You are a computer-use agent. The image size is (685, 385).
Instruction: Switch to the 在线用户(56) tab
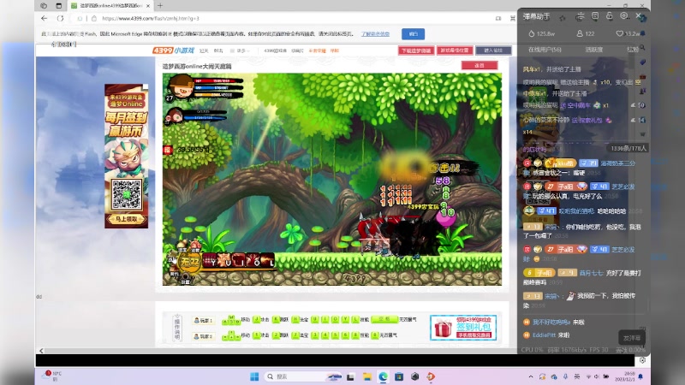click(545, 50)
